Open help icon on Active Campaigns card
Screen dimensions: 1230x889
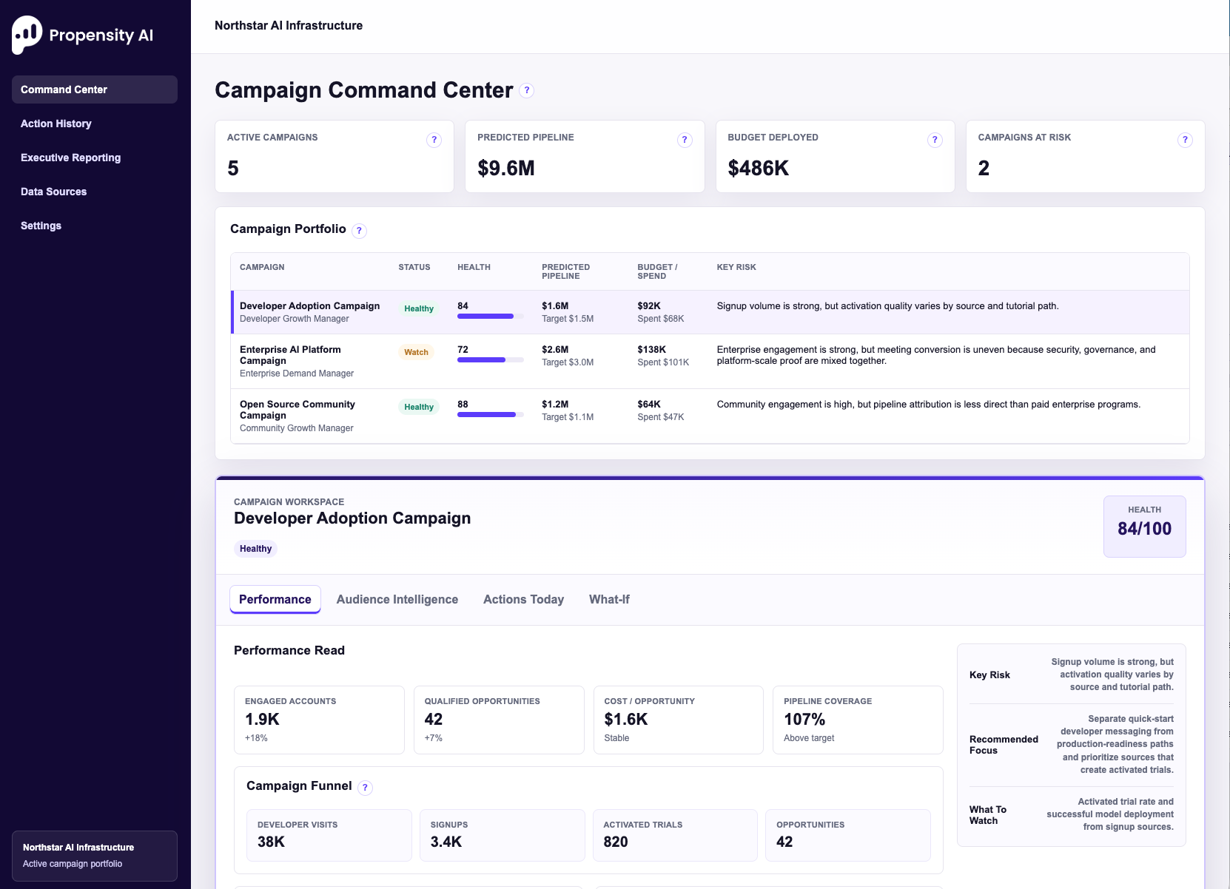pyautogui.click(x=434, y=140)
